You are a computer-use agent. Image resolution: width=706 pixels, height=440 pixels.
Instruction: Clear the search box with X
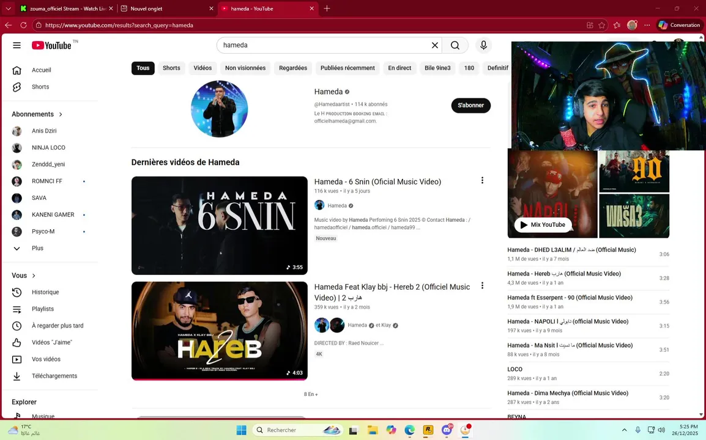coord(434,45)
